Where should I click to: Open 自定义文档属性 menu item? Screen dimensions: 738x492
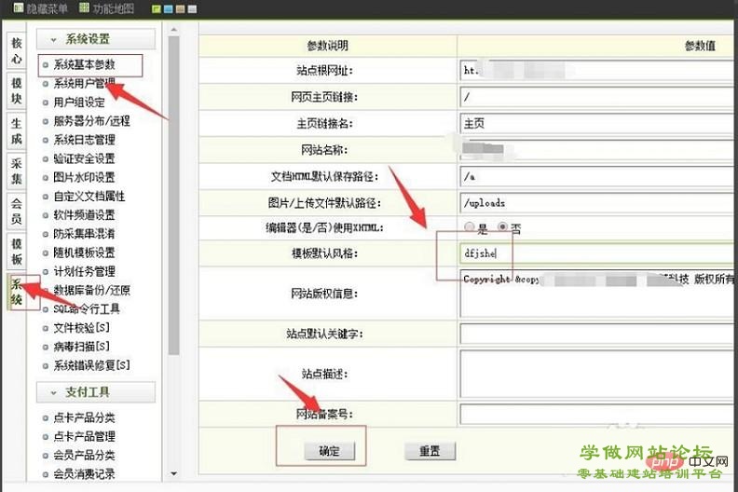click(x=89, y=197)
